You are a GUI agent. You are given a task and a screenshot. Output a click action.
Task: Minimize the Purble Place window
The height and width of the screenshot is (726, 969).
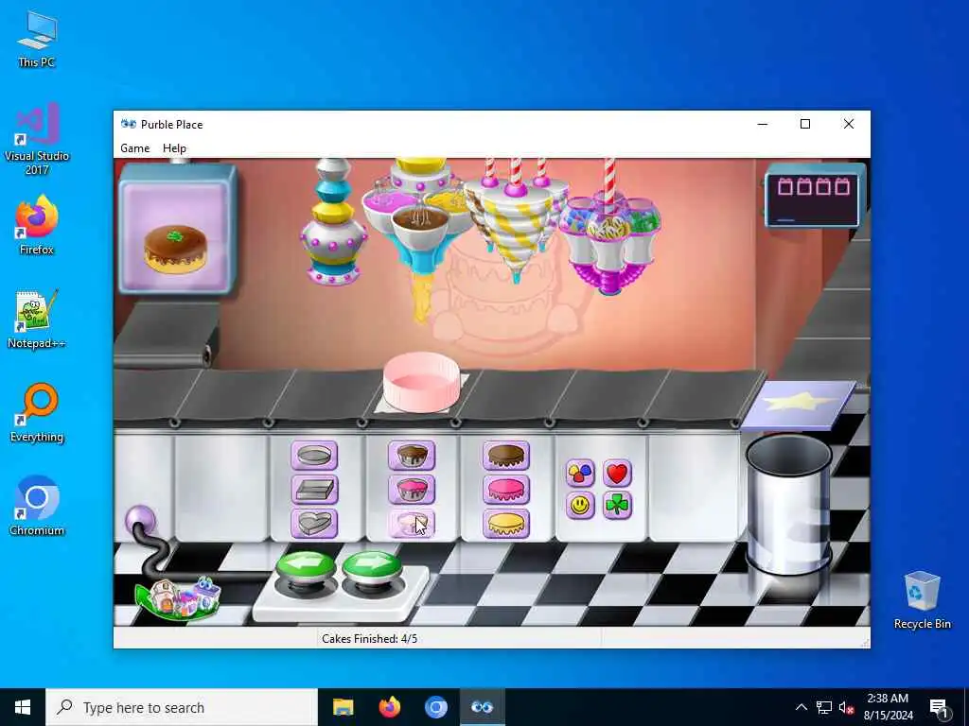point(763,124)
